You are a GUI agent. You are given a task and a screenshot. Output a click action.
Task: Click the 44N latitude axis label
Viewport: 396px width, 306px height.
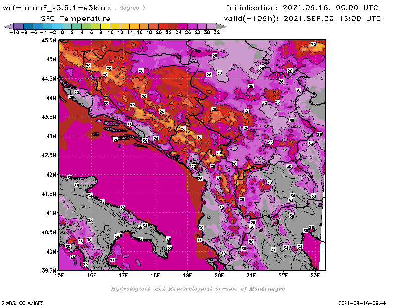[x=51, y=98]
